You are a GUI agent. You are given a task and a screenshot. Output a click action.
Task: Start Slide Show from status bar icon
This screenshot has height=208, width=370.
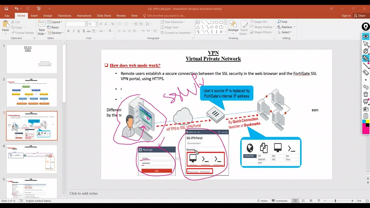pos(319,201)
